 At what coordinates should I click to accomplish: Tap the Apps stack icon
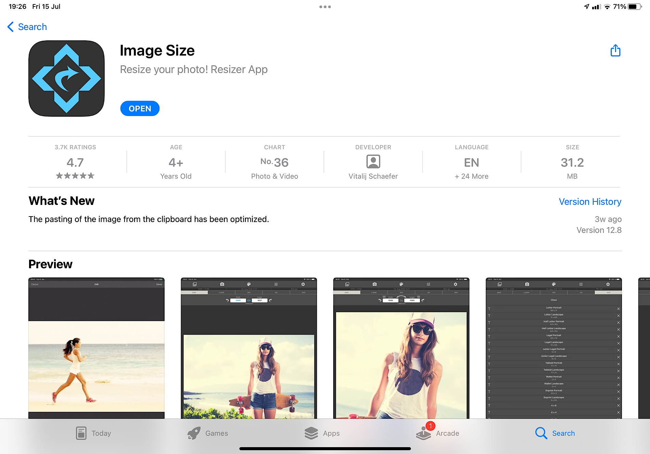(x=311, y=433)
